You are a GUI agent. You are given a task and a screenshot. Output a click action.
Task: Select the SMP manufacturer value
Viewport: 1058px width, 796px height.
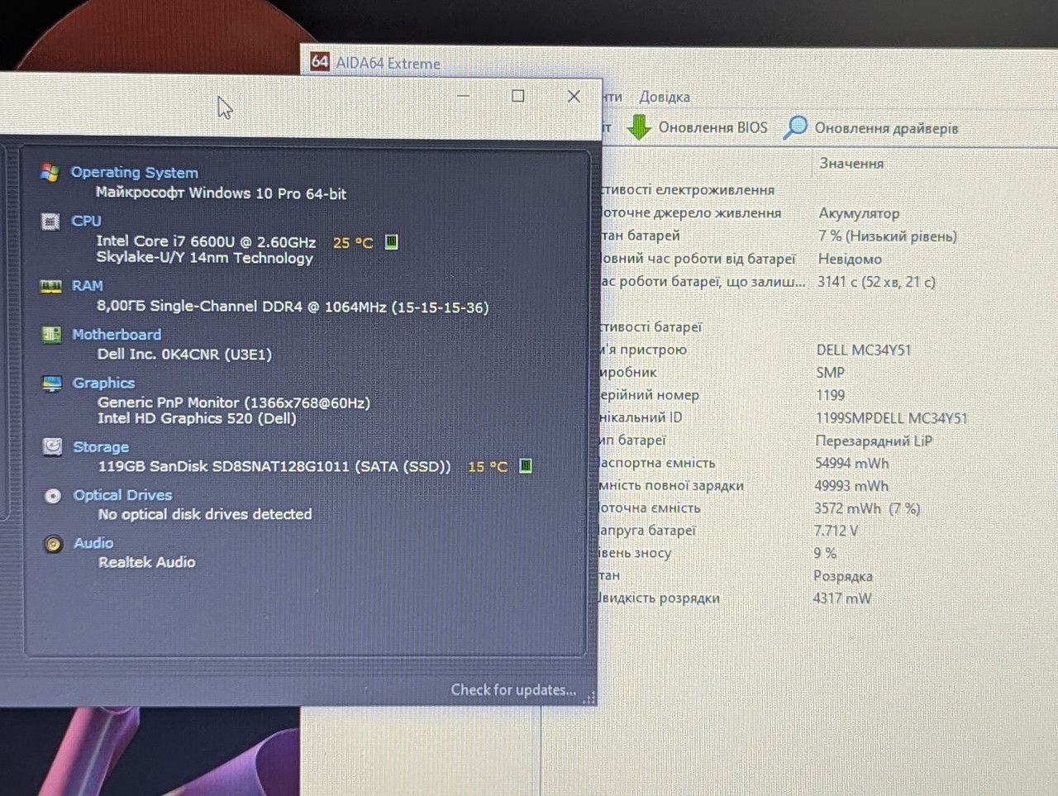[831, 373]
